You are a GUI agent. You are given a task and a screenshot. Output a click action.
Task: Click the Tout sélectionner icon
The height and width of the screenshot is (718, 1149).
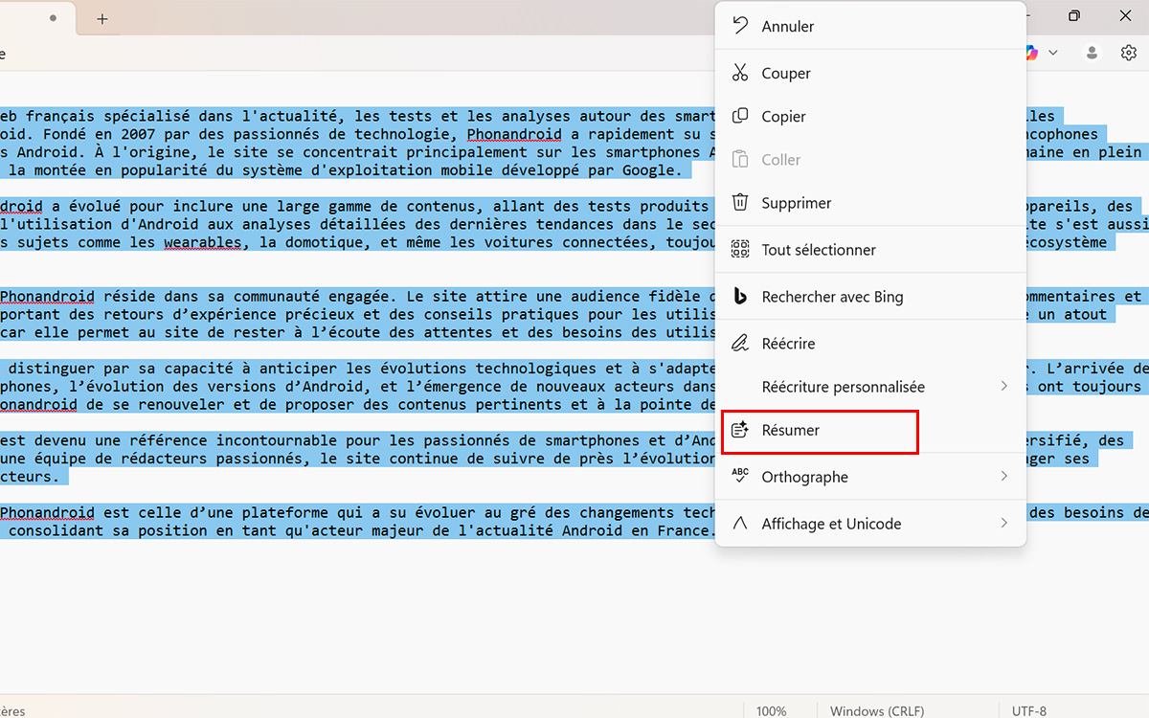coord(740,249)
